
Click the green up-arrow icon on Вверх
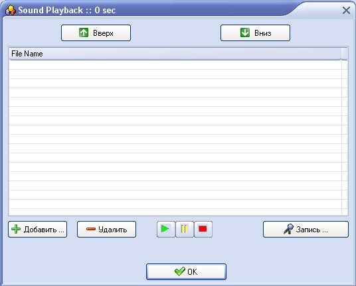(x=84, y=33)
